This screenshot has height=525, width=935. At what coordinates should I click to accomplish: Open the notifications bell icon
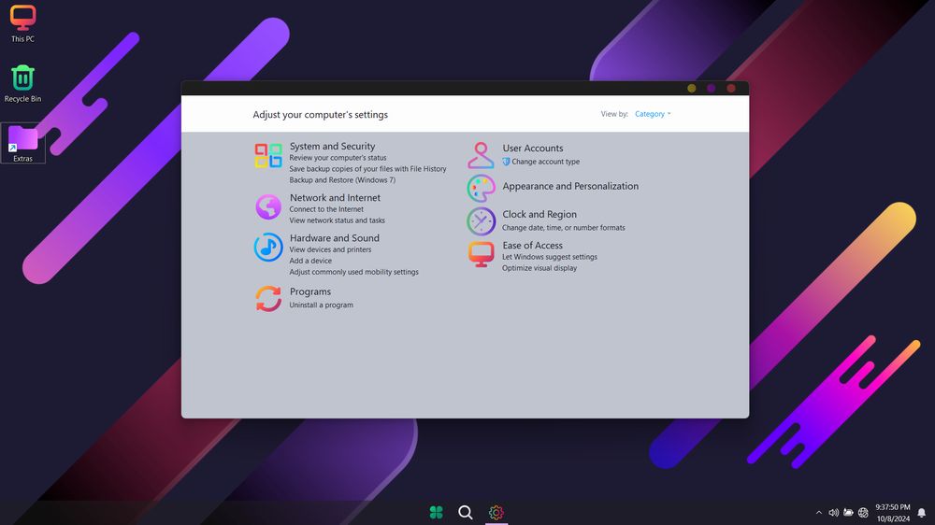[x=921, y=513]
